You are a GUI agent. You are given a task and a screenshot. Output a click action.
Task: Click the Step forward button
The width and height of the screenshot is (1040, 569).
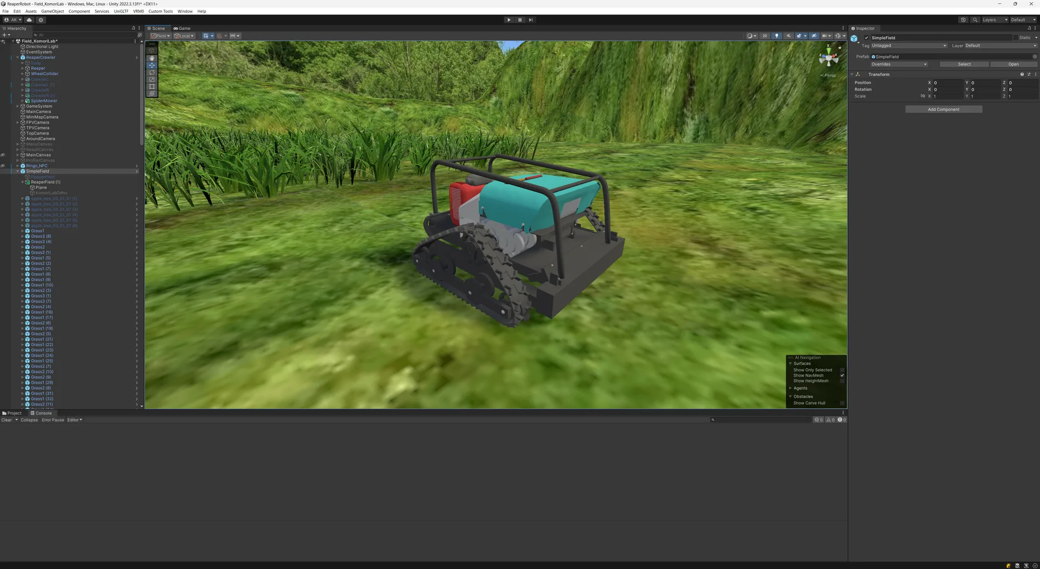point(531,20)
